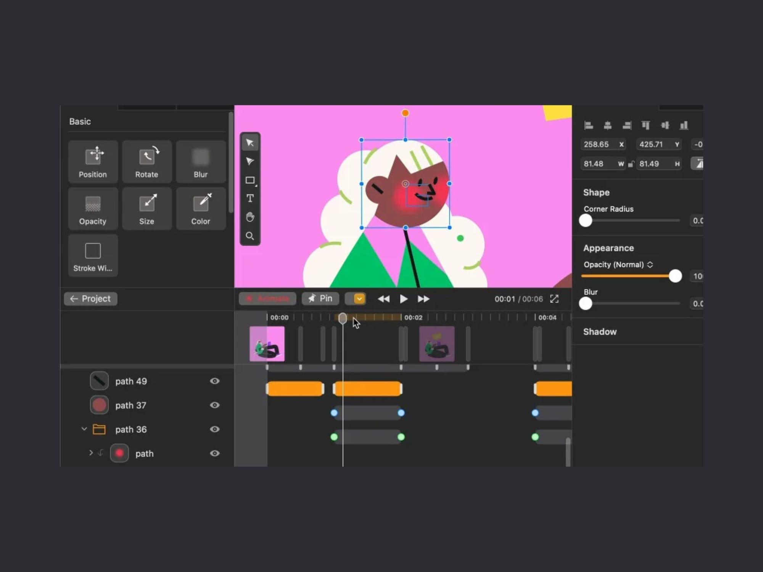The image size is (763, 572).
Task: Hide the path 36 group
Action: pyautogui.click(x=215, y=429)
